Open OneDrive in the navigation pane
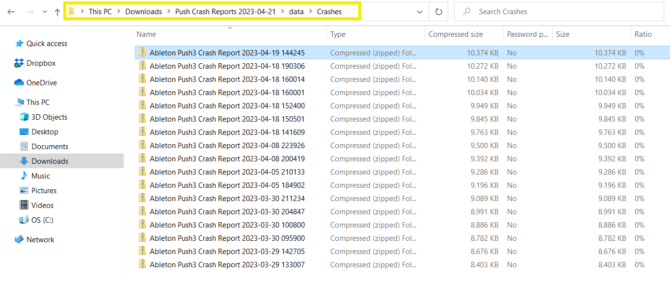Screen dimensions: 670x281 (x=42, y=83)
